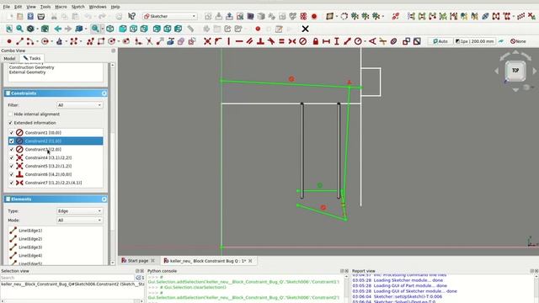Screen dimensions: 539x303
Task: Select the create point tool
Action: (9, 41)
